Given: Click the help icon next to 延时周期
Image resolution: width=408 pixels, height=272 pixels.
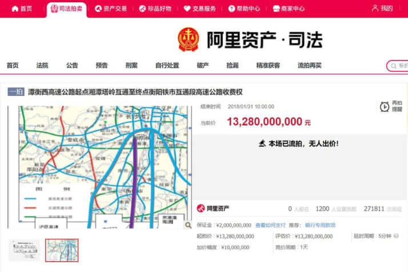Looking at the screenshot, I should [x=396, y=236].
